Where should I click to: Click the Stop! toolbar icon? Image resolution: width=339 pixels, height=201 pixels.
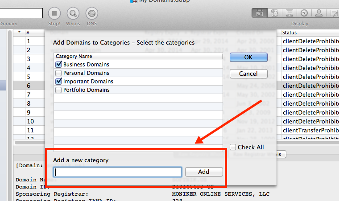[54, 13]
